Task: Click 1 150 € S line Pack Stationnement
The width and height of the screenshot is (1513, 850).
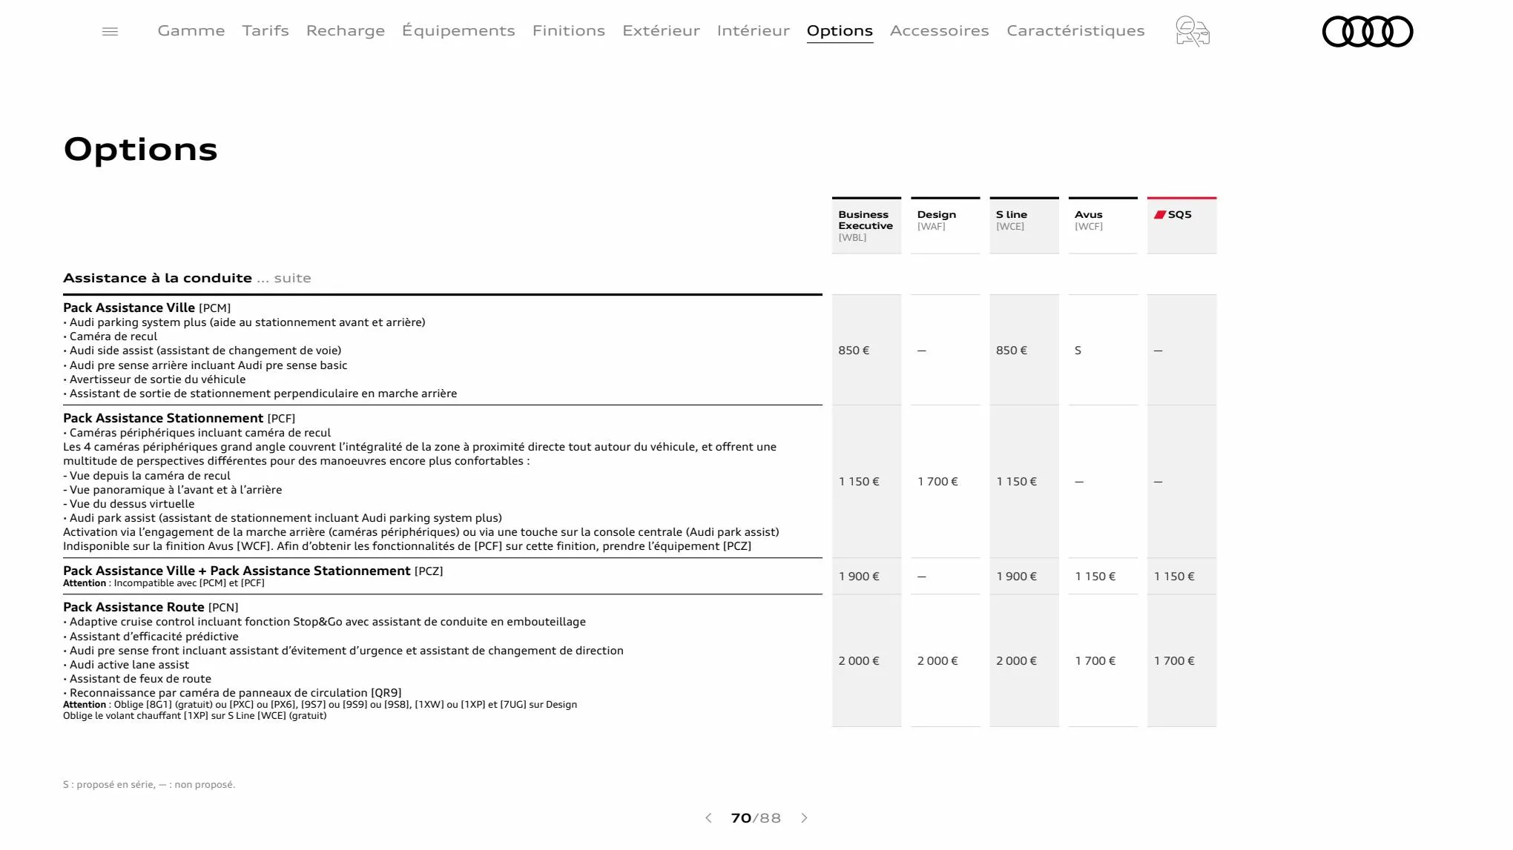Action: point(1016,482)
